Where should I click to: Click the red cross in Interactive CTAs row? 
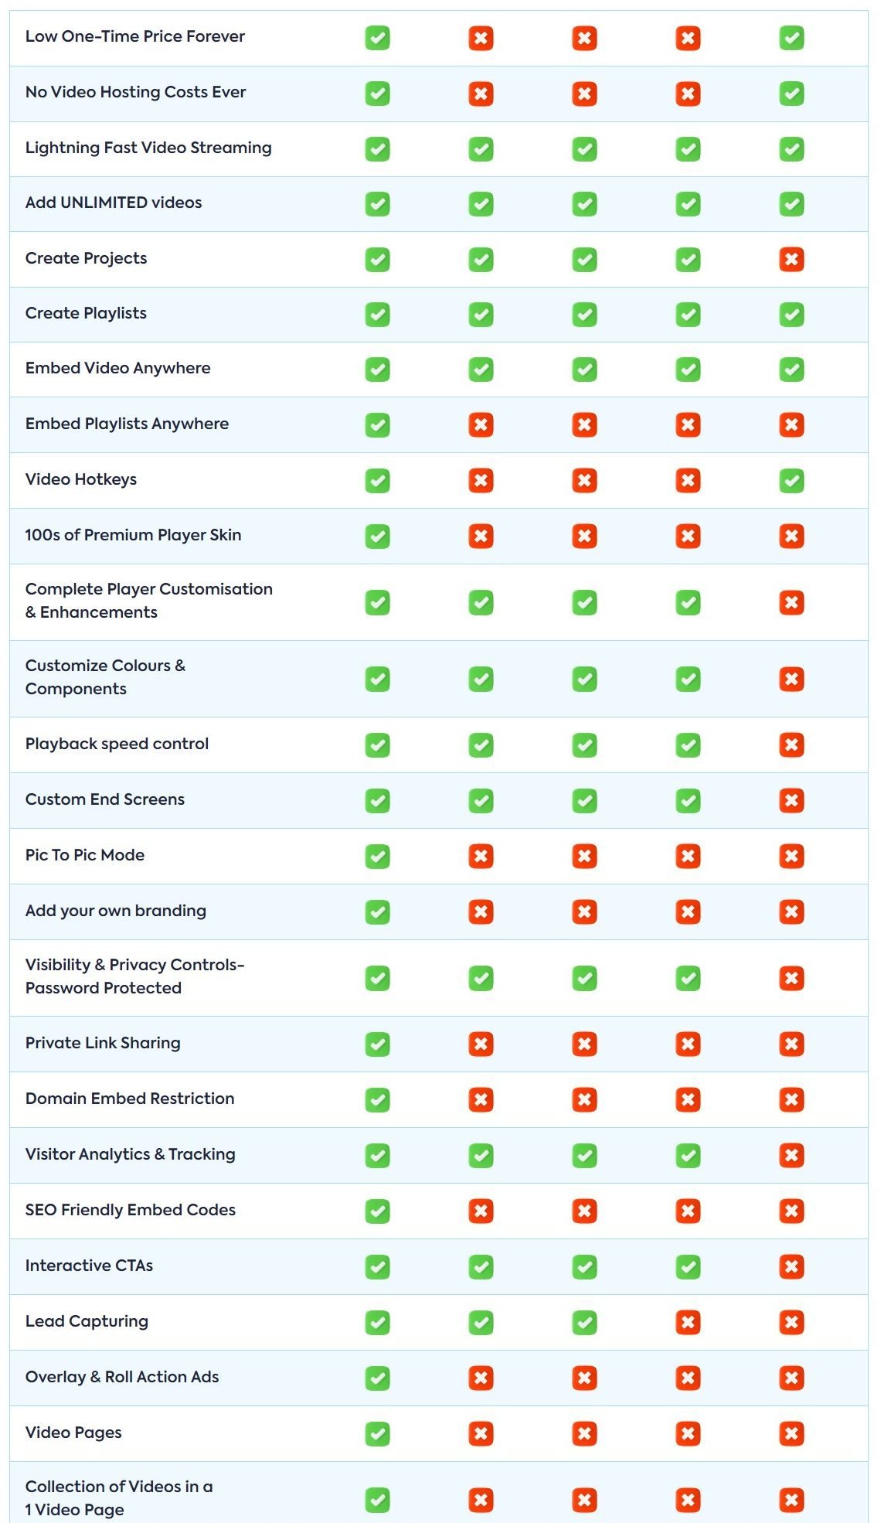pyautogui.click(x=791, y=1266)
